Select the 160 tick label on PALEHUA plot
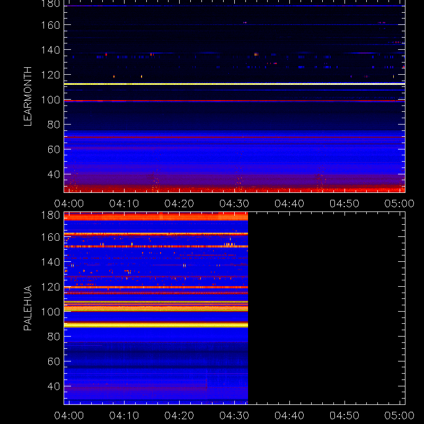This screenshot has width=424, height=424. [50, 237]
